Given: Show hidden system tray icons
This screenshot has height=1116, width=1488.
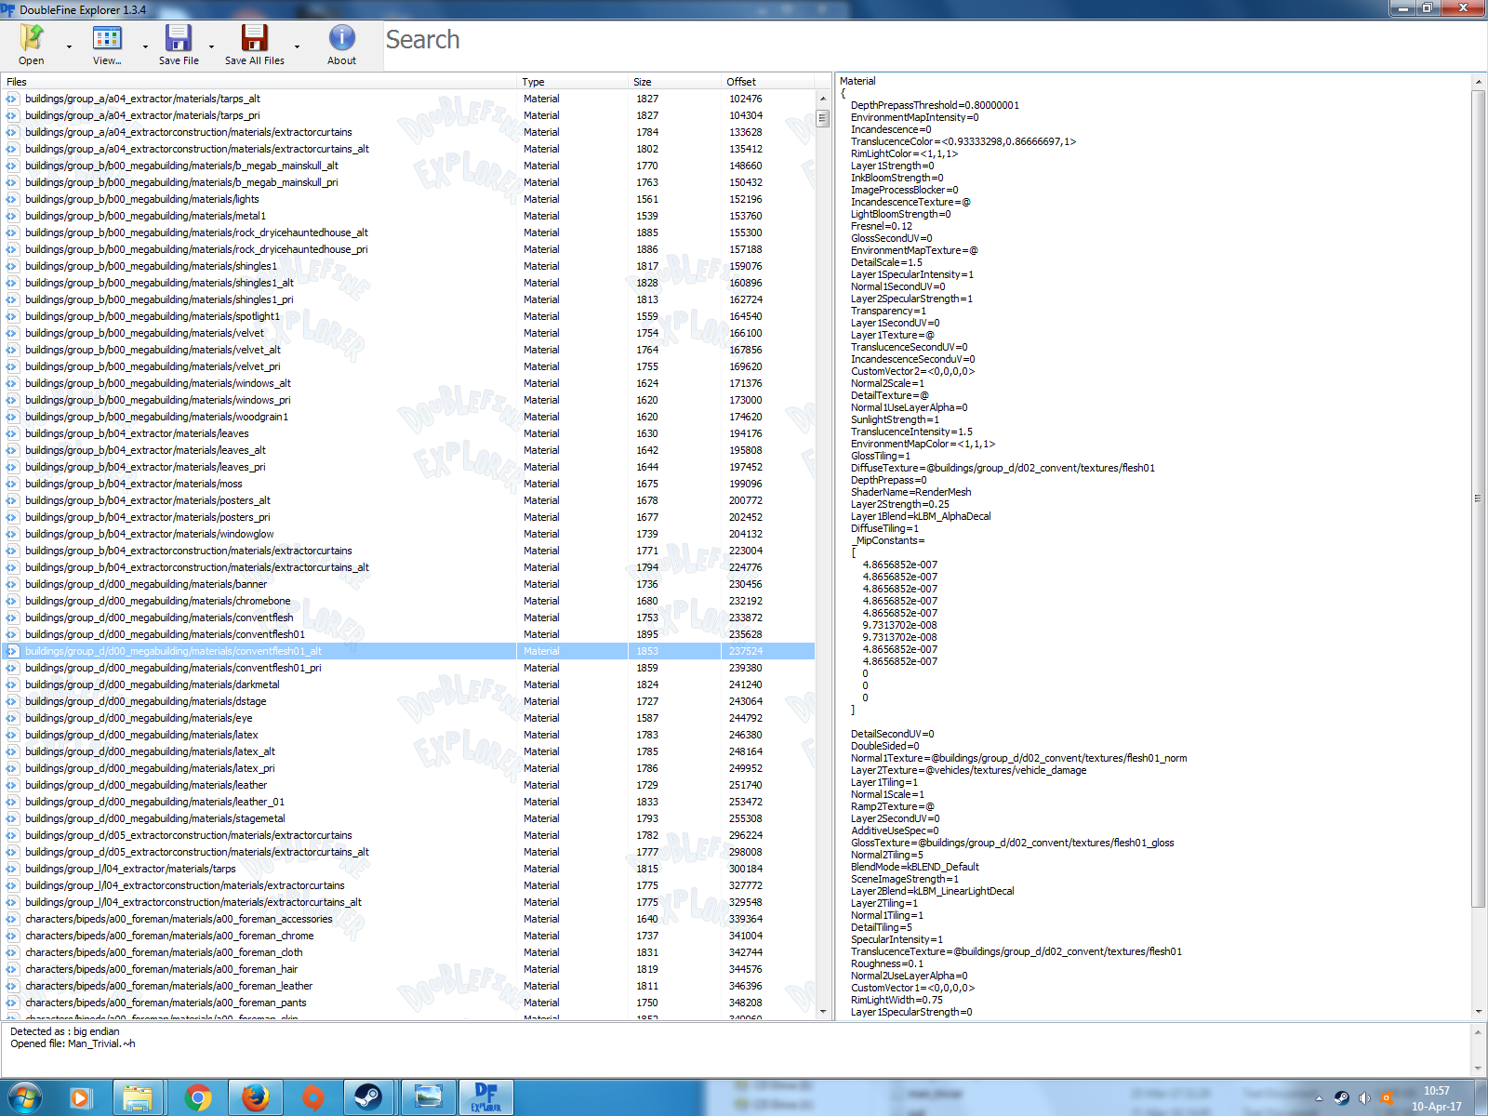Looking at the screenshot, I should [1319, 1098].
